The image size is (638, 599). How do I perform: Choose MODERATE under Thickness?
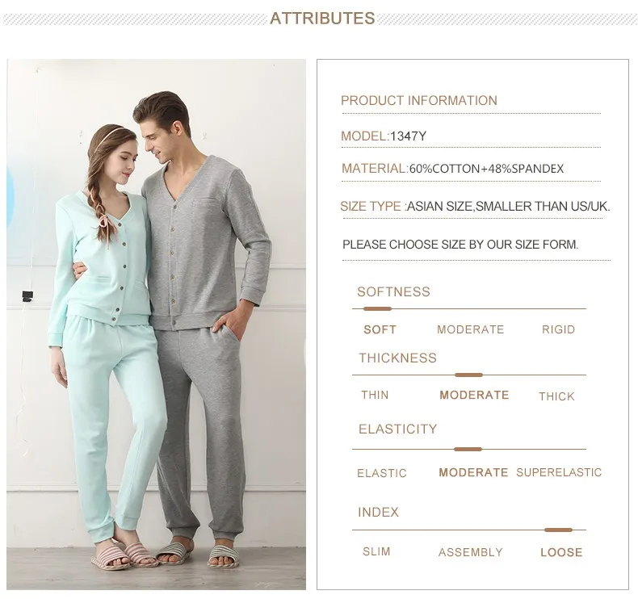click(474, 395)
